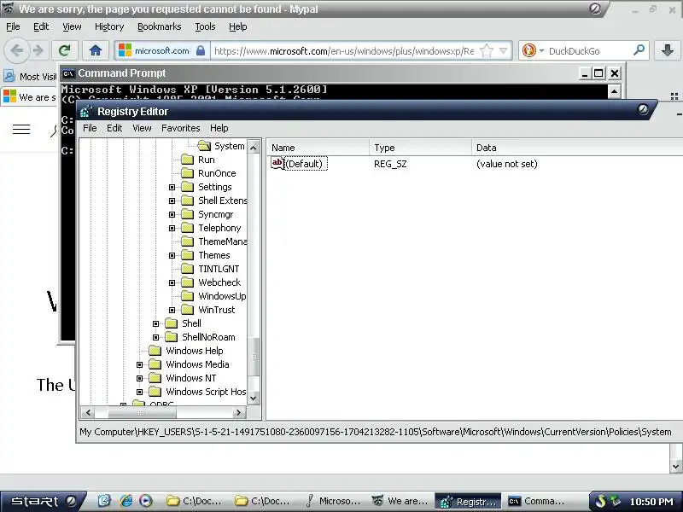Reload the page with the green refresh icon
Screen dimensions: 683x512
tap(65, 51)
